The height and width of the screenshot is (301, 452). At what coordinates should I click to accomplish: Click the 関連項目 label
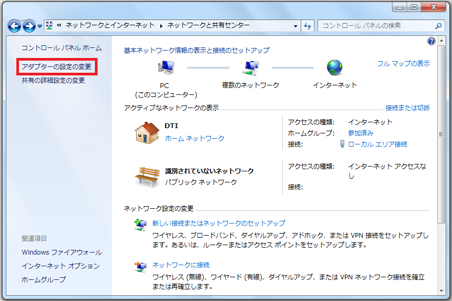pos(34,238)
